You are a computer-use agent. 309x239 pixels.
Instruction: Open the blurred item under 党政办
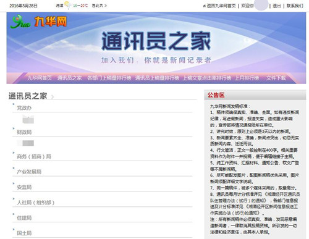28,119
